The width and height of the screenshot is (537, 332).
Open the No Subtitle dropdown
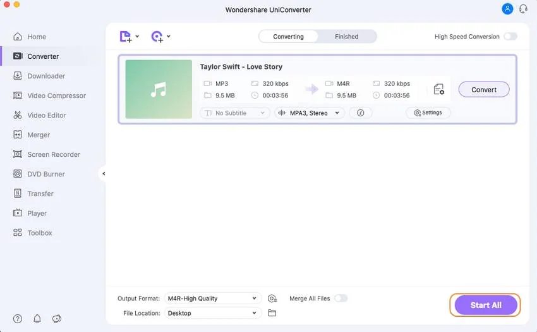click(x=235, y=113)
